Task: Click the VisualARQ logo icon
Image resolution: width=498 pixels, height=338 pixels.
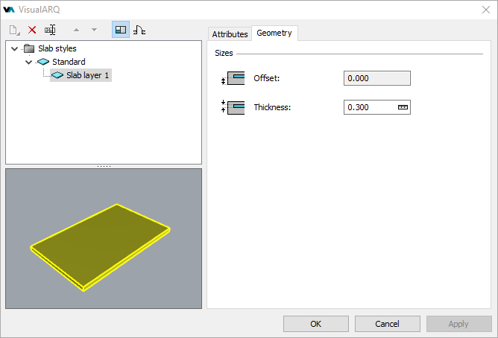Action: click(9, 10)
